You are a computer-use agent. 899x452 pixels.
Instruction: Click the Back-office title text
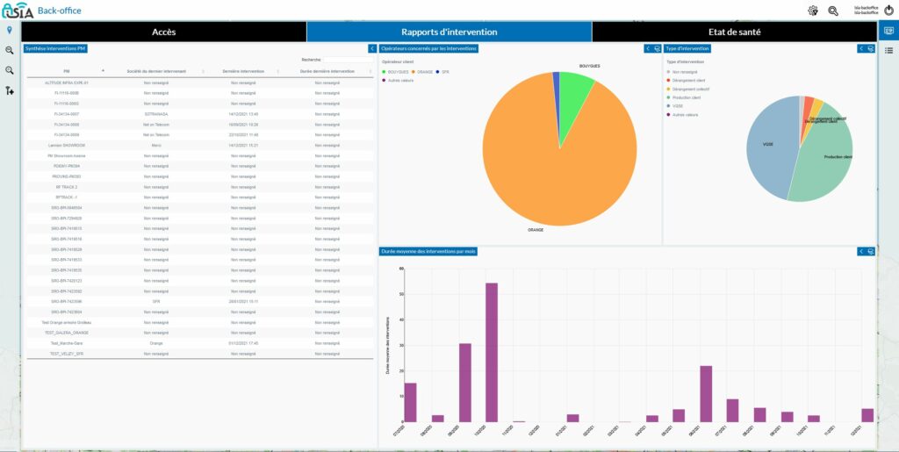coord(60,11)
